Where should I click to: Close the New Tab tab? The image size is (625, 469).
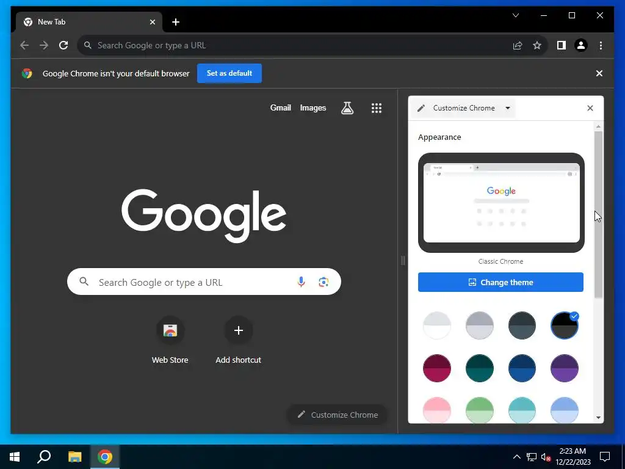(x=152, y=22)
